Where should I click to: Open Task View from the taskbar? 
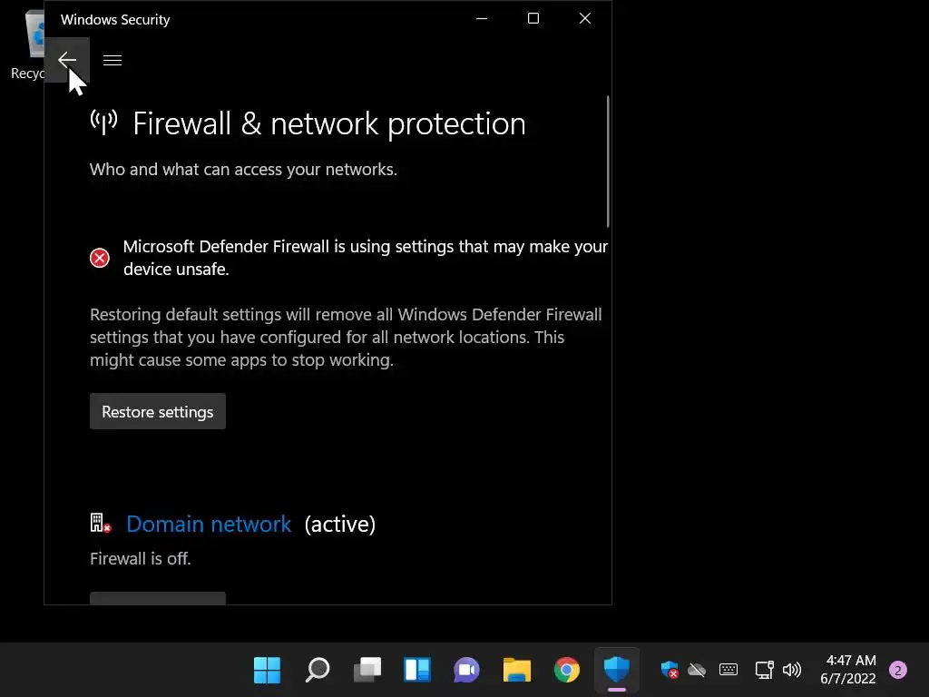tap(367, 671)
